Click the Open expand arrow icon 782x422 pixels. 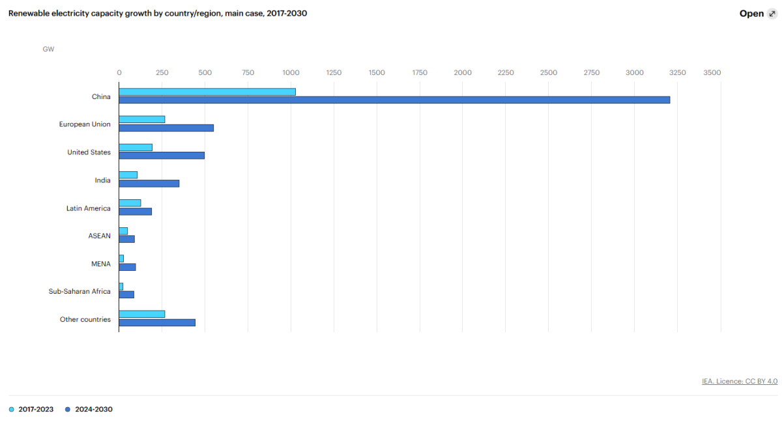[772, 14]
